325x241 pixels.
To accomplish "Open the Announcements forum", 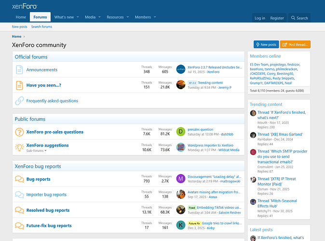I will tap(42, 70).
